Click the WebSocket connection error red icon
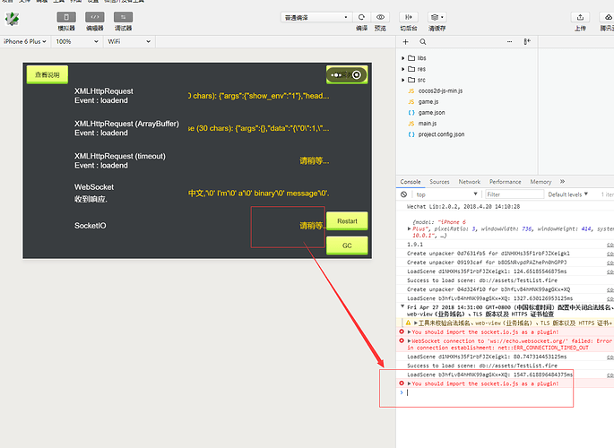The image size is (614, 448). [402, 340]
